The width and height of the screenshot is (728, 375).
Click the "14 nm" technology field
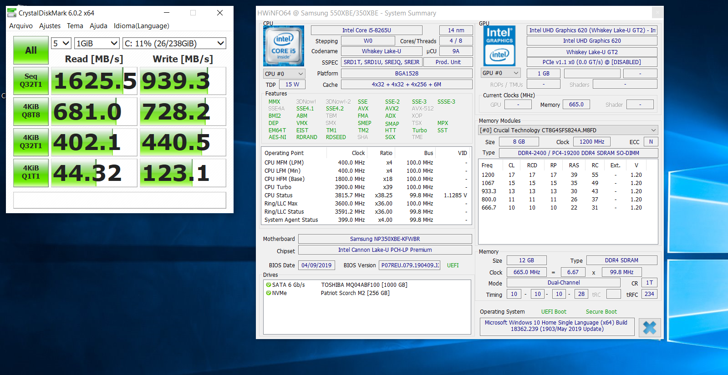456,30
